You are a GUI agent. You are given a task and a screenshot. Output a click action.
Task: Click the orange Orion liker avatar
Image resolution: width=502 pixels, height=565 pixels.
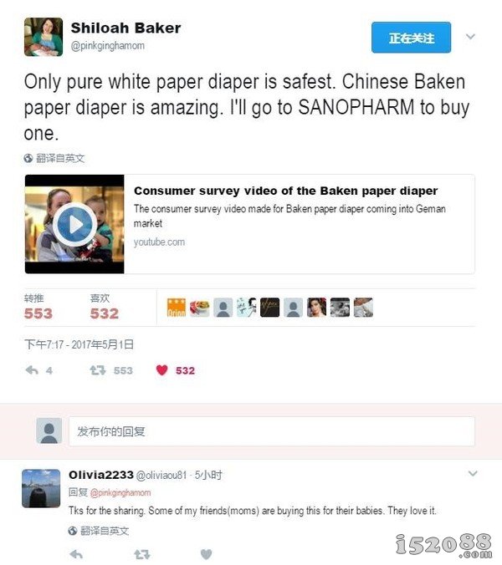point(177,308)
